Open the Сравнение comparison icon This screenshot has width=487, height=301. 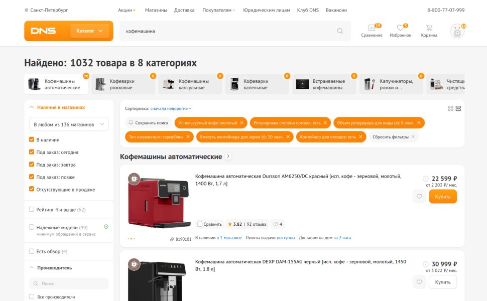(x=372, y=31)
